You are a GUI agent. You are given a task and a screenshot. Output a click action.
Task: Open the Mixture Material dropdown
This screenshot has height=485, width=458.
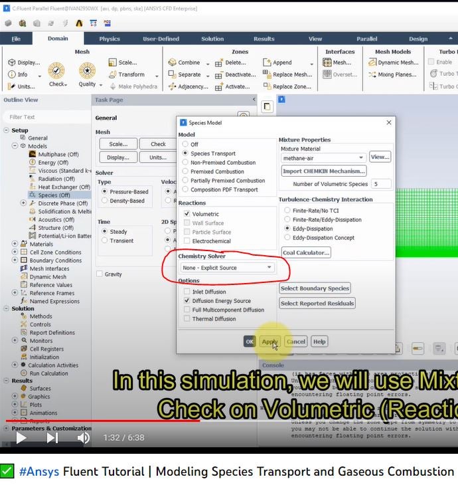pyautogui.click(x=323, y=158)
